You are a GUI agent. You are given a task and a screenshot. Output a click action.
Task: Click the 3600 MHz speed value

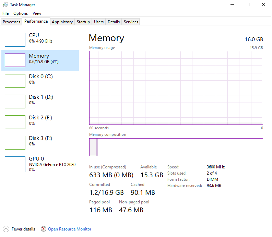(x=216, y=167)
